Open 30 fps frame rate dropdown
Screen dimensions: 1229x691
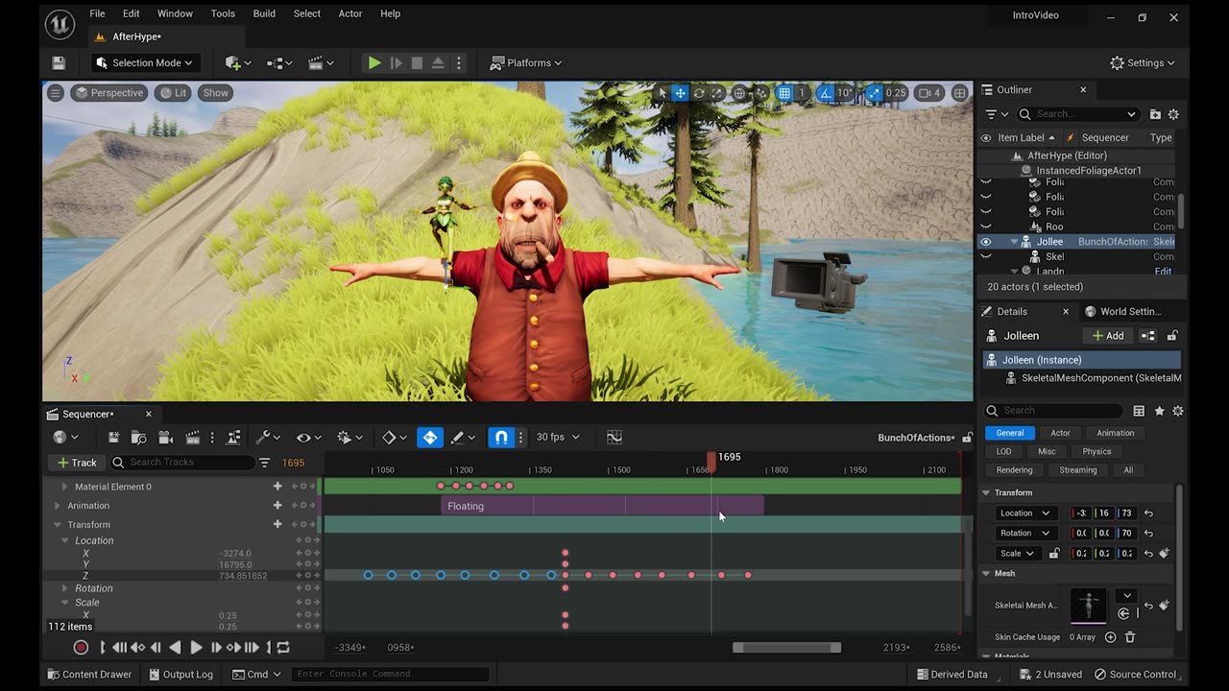(558, 437)
